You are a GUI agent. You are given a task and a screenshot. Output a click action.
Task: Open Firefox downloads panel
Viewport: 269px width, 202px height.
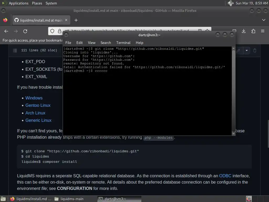[x=244, y=31]
